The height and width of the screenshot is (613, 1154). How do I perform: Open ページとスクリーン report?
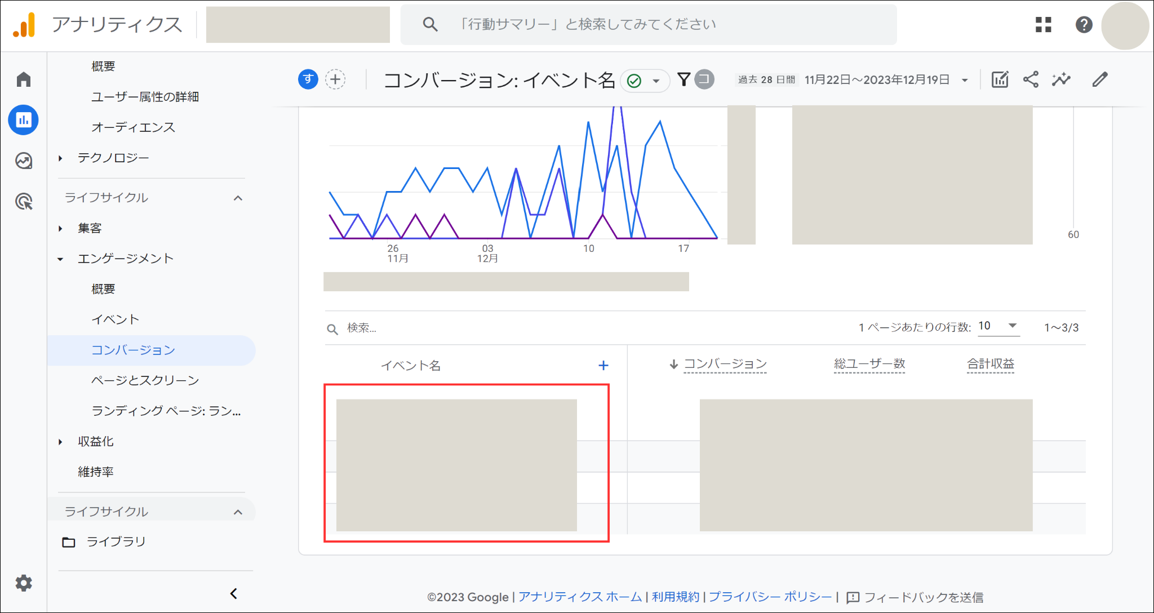tap(145, 380)
